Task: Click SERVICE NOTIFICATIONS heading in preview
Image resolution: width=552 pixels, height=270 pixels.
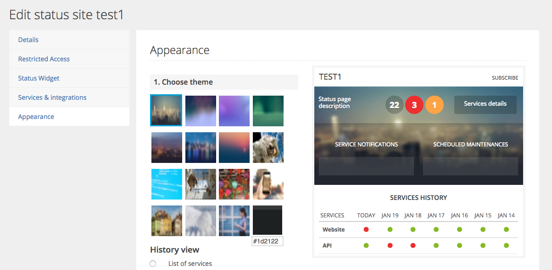Action: [367, 144]
